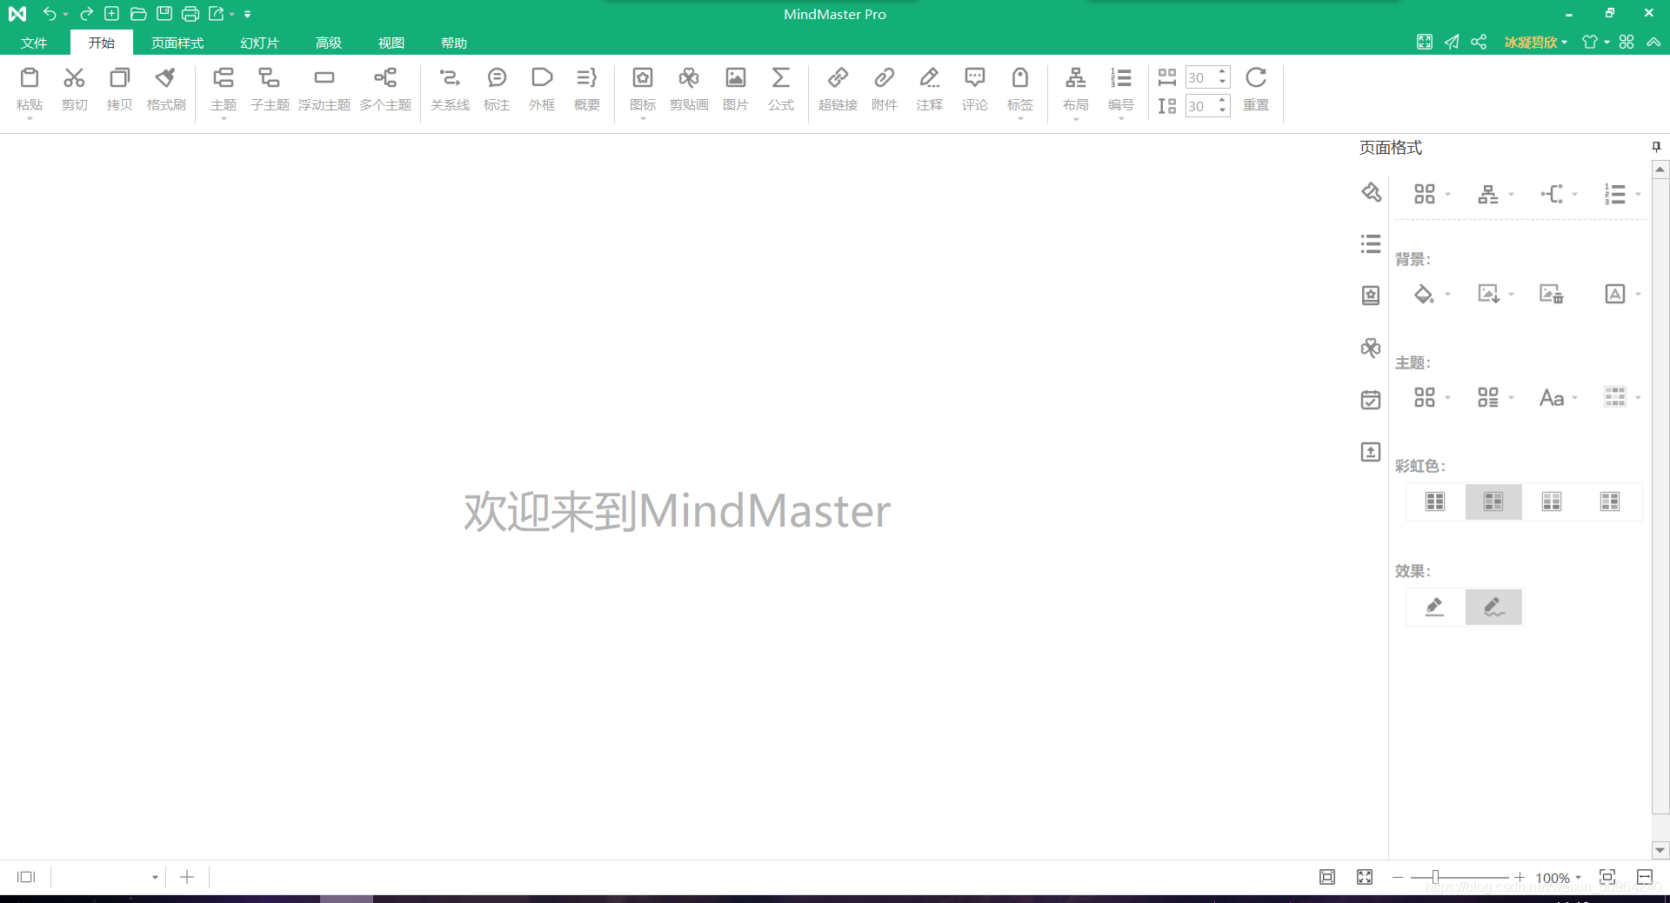1670x903 pixels.
Task: Add a new page with plus button
Action: 187,877
